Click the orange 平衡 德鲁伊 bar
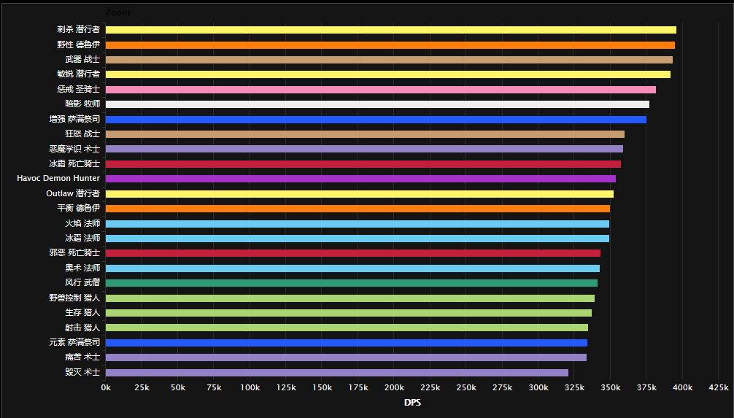This screenshot has width=734, height=418. 358,209
